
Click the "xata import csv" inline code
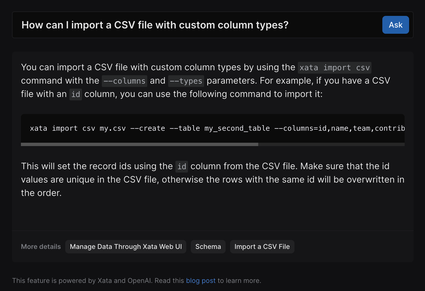point(334,68)
